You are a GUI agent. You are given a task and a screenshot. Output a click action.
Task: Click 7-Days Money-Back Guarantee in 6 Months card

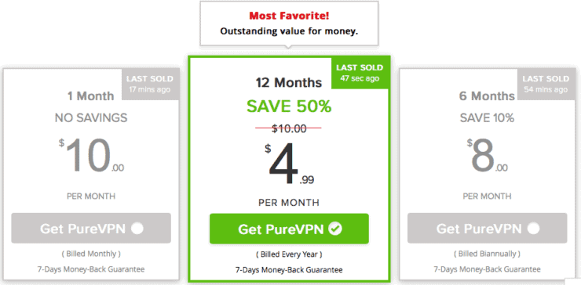(x=488, y=269)
